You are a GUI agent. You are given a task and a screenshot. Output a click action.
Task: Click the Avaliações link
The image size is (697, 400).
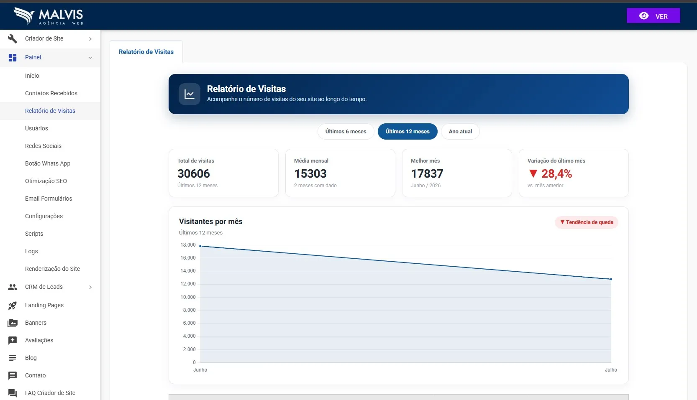(39, 340)
